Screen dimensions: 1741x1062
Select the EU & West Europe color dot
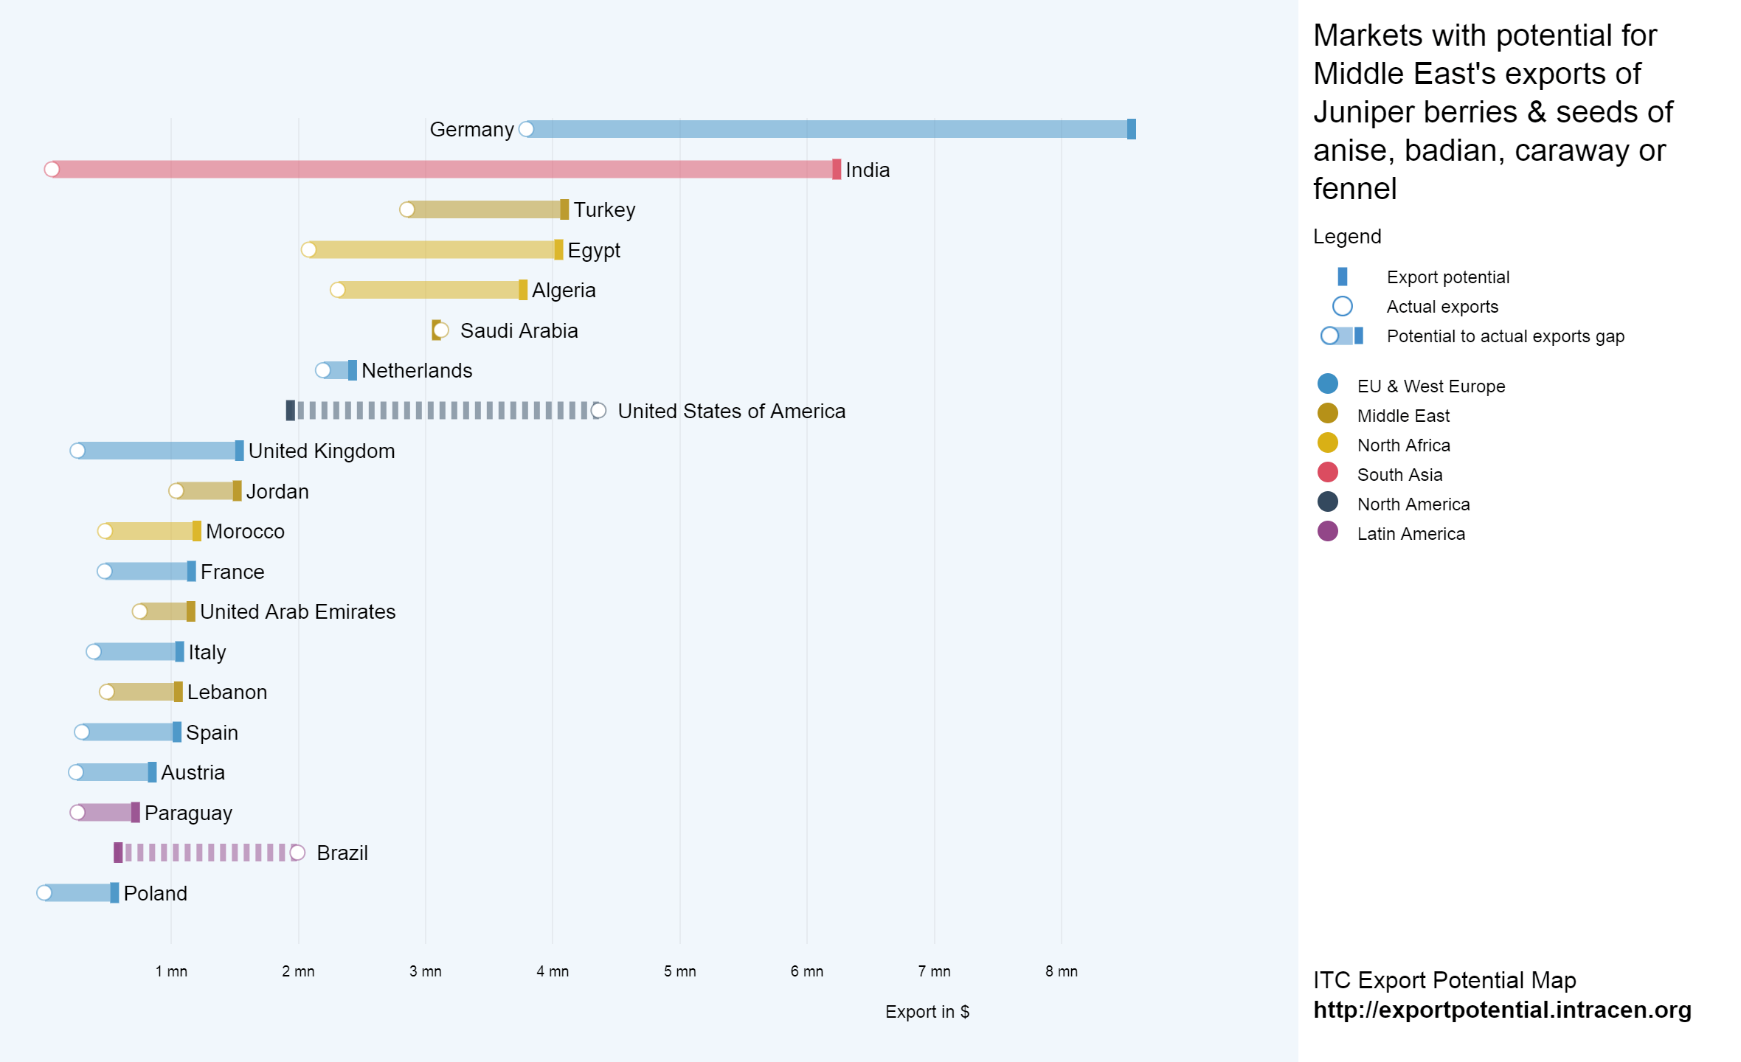point(1327,384)
